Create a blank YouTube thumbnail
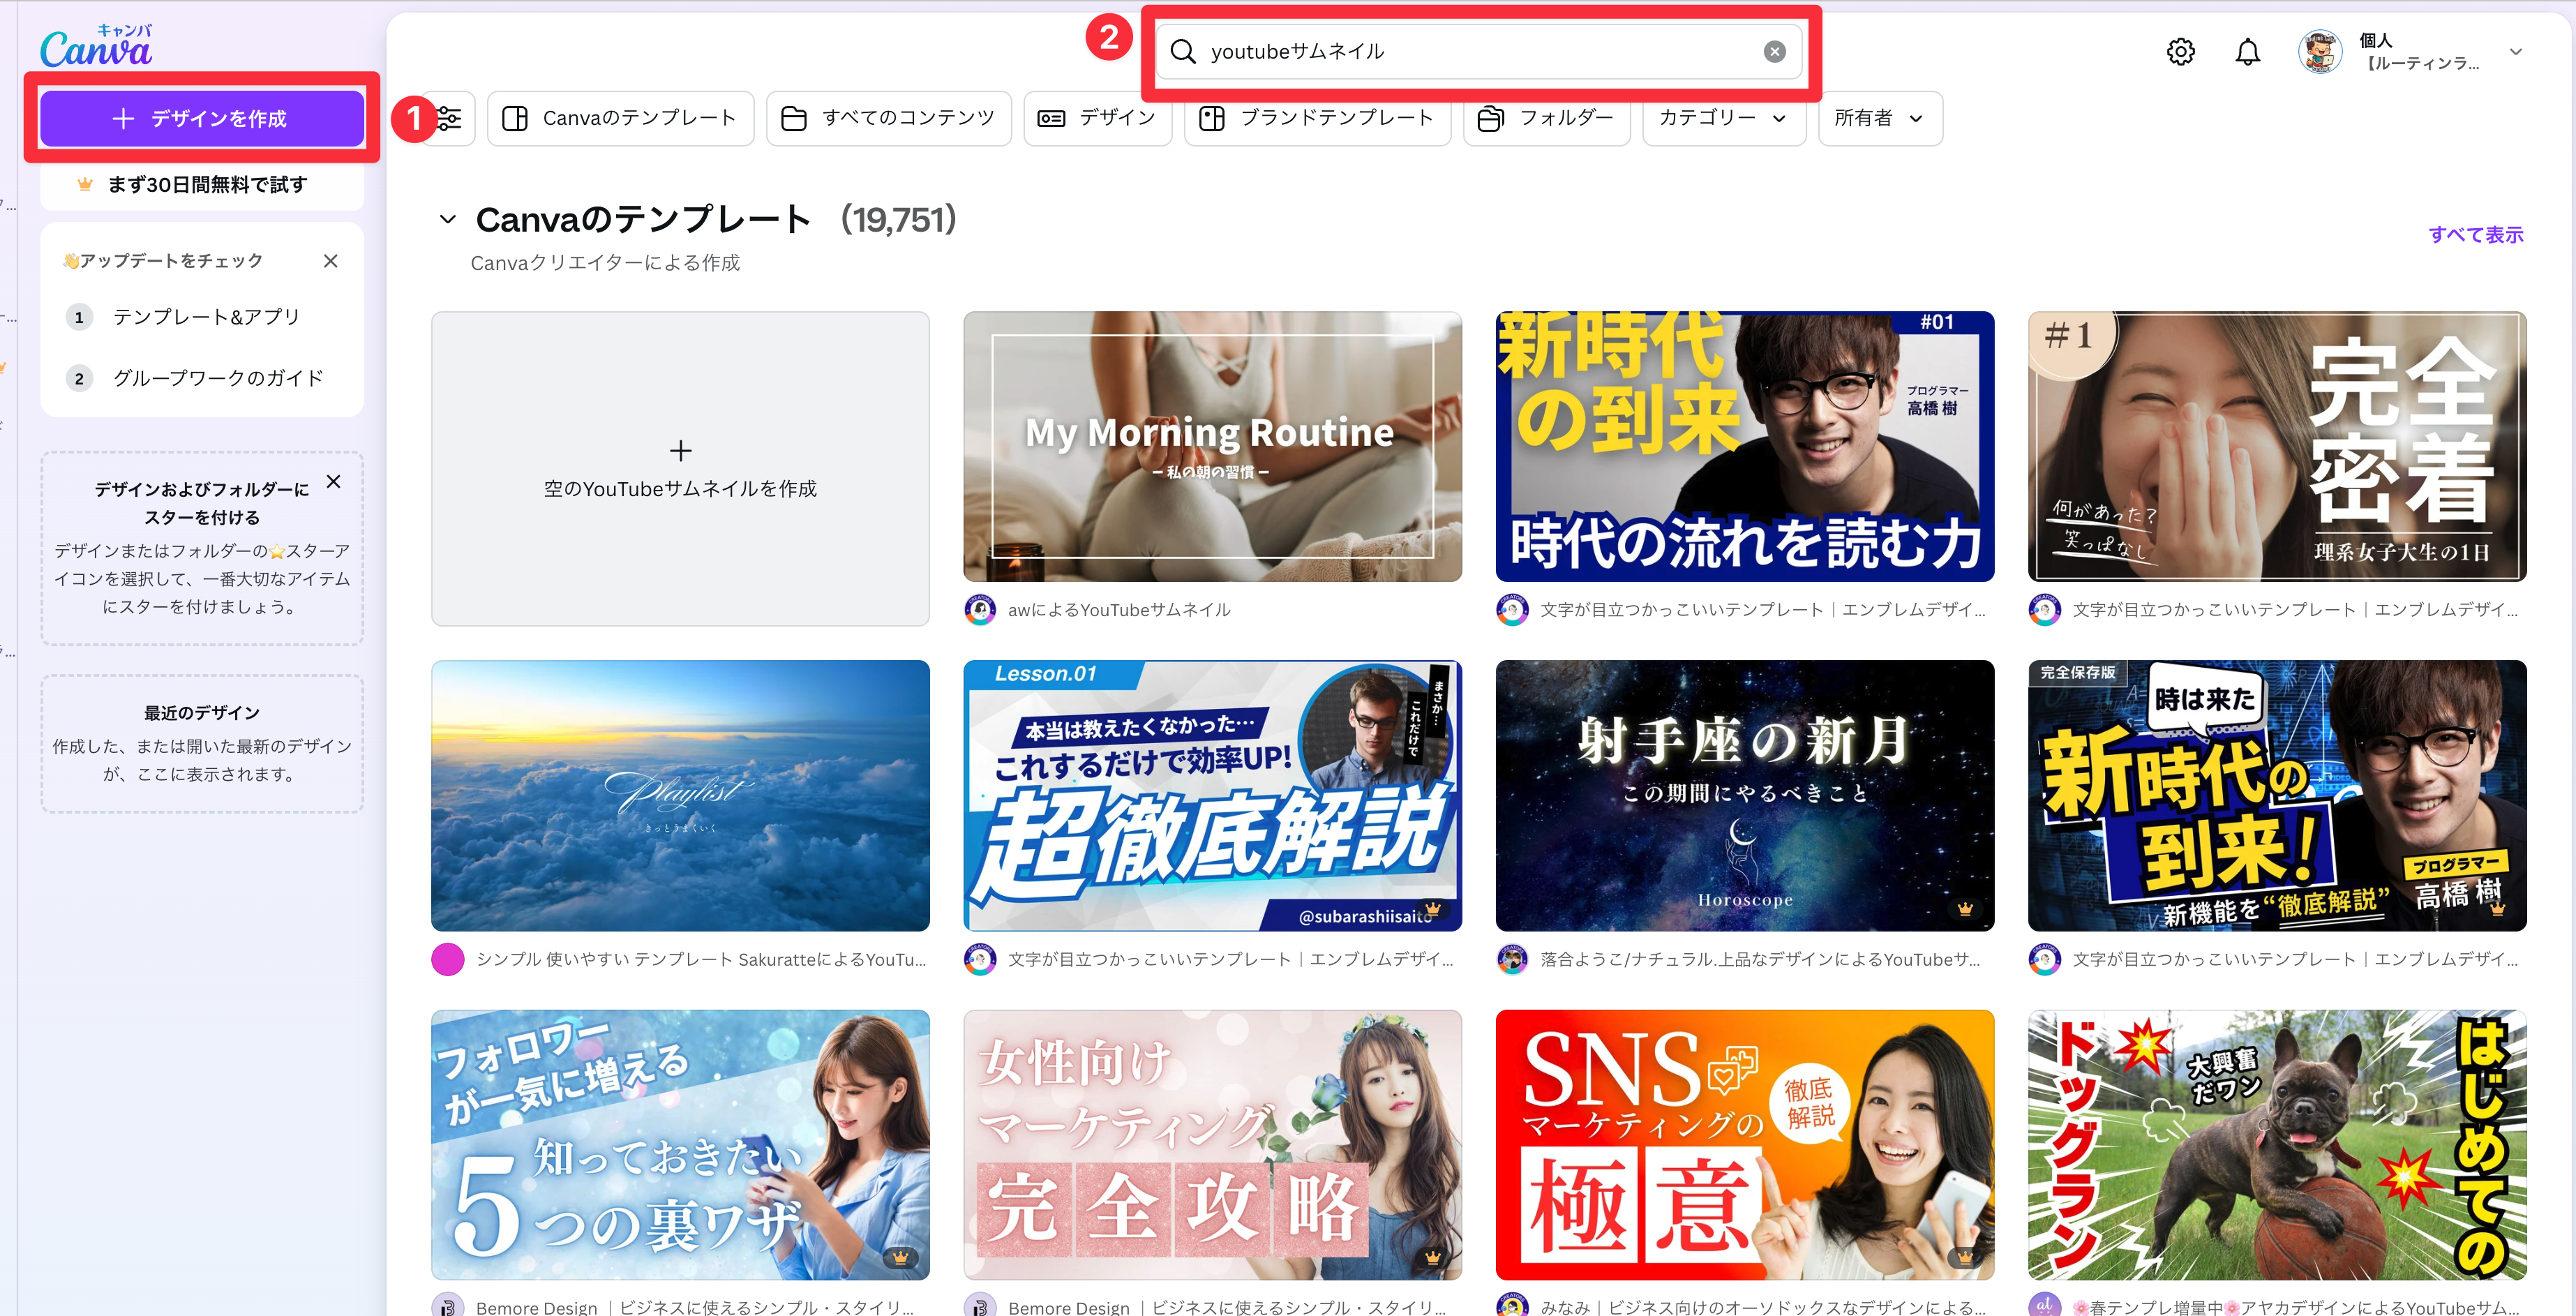2576x1316 pixels. point(680,468)
